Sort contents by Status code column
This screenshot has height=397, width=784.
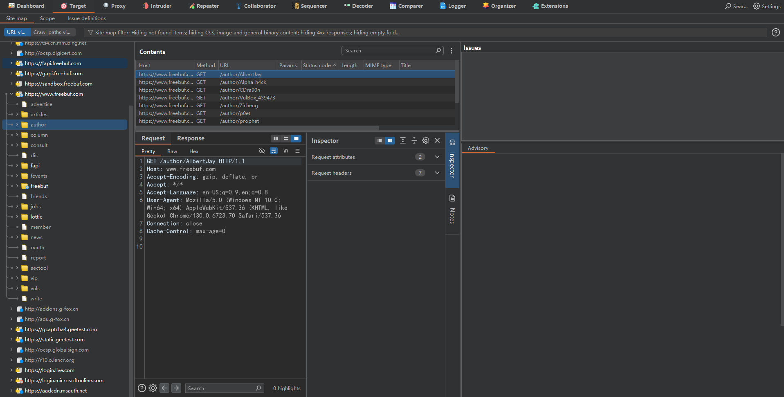click(319, 65)
